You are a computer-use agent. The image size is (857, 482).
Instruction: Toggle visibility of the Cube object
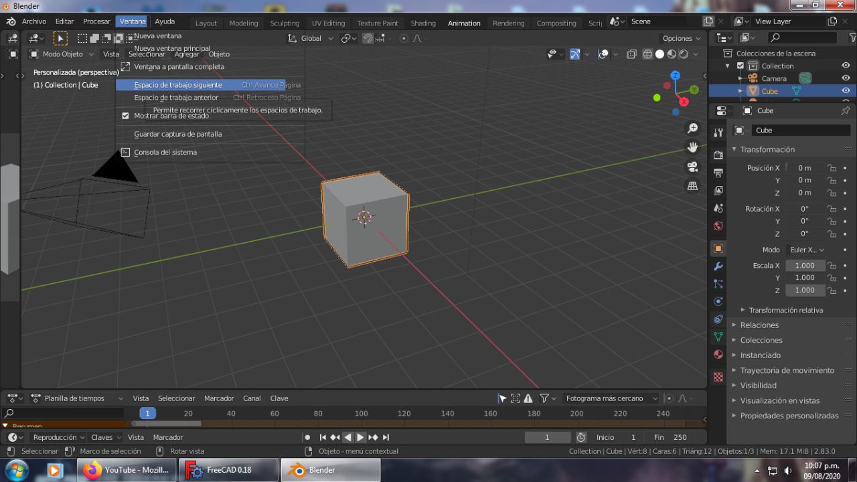[846, 90]
